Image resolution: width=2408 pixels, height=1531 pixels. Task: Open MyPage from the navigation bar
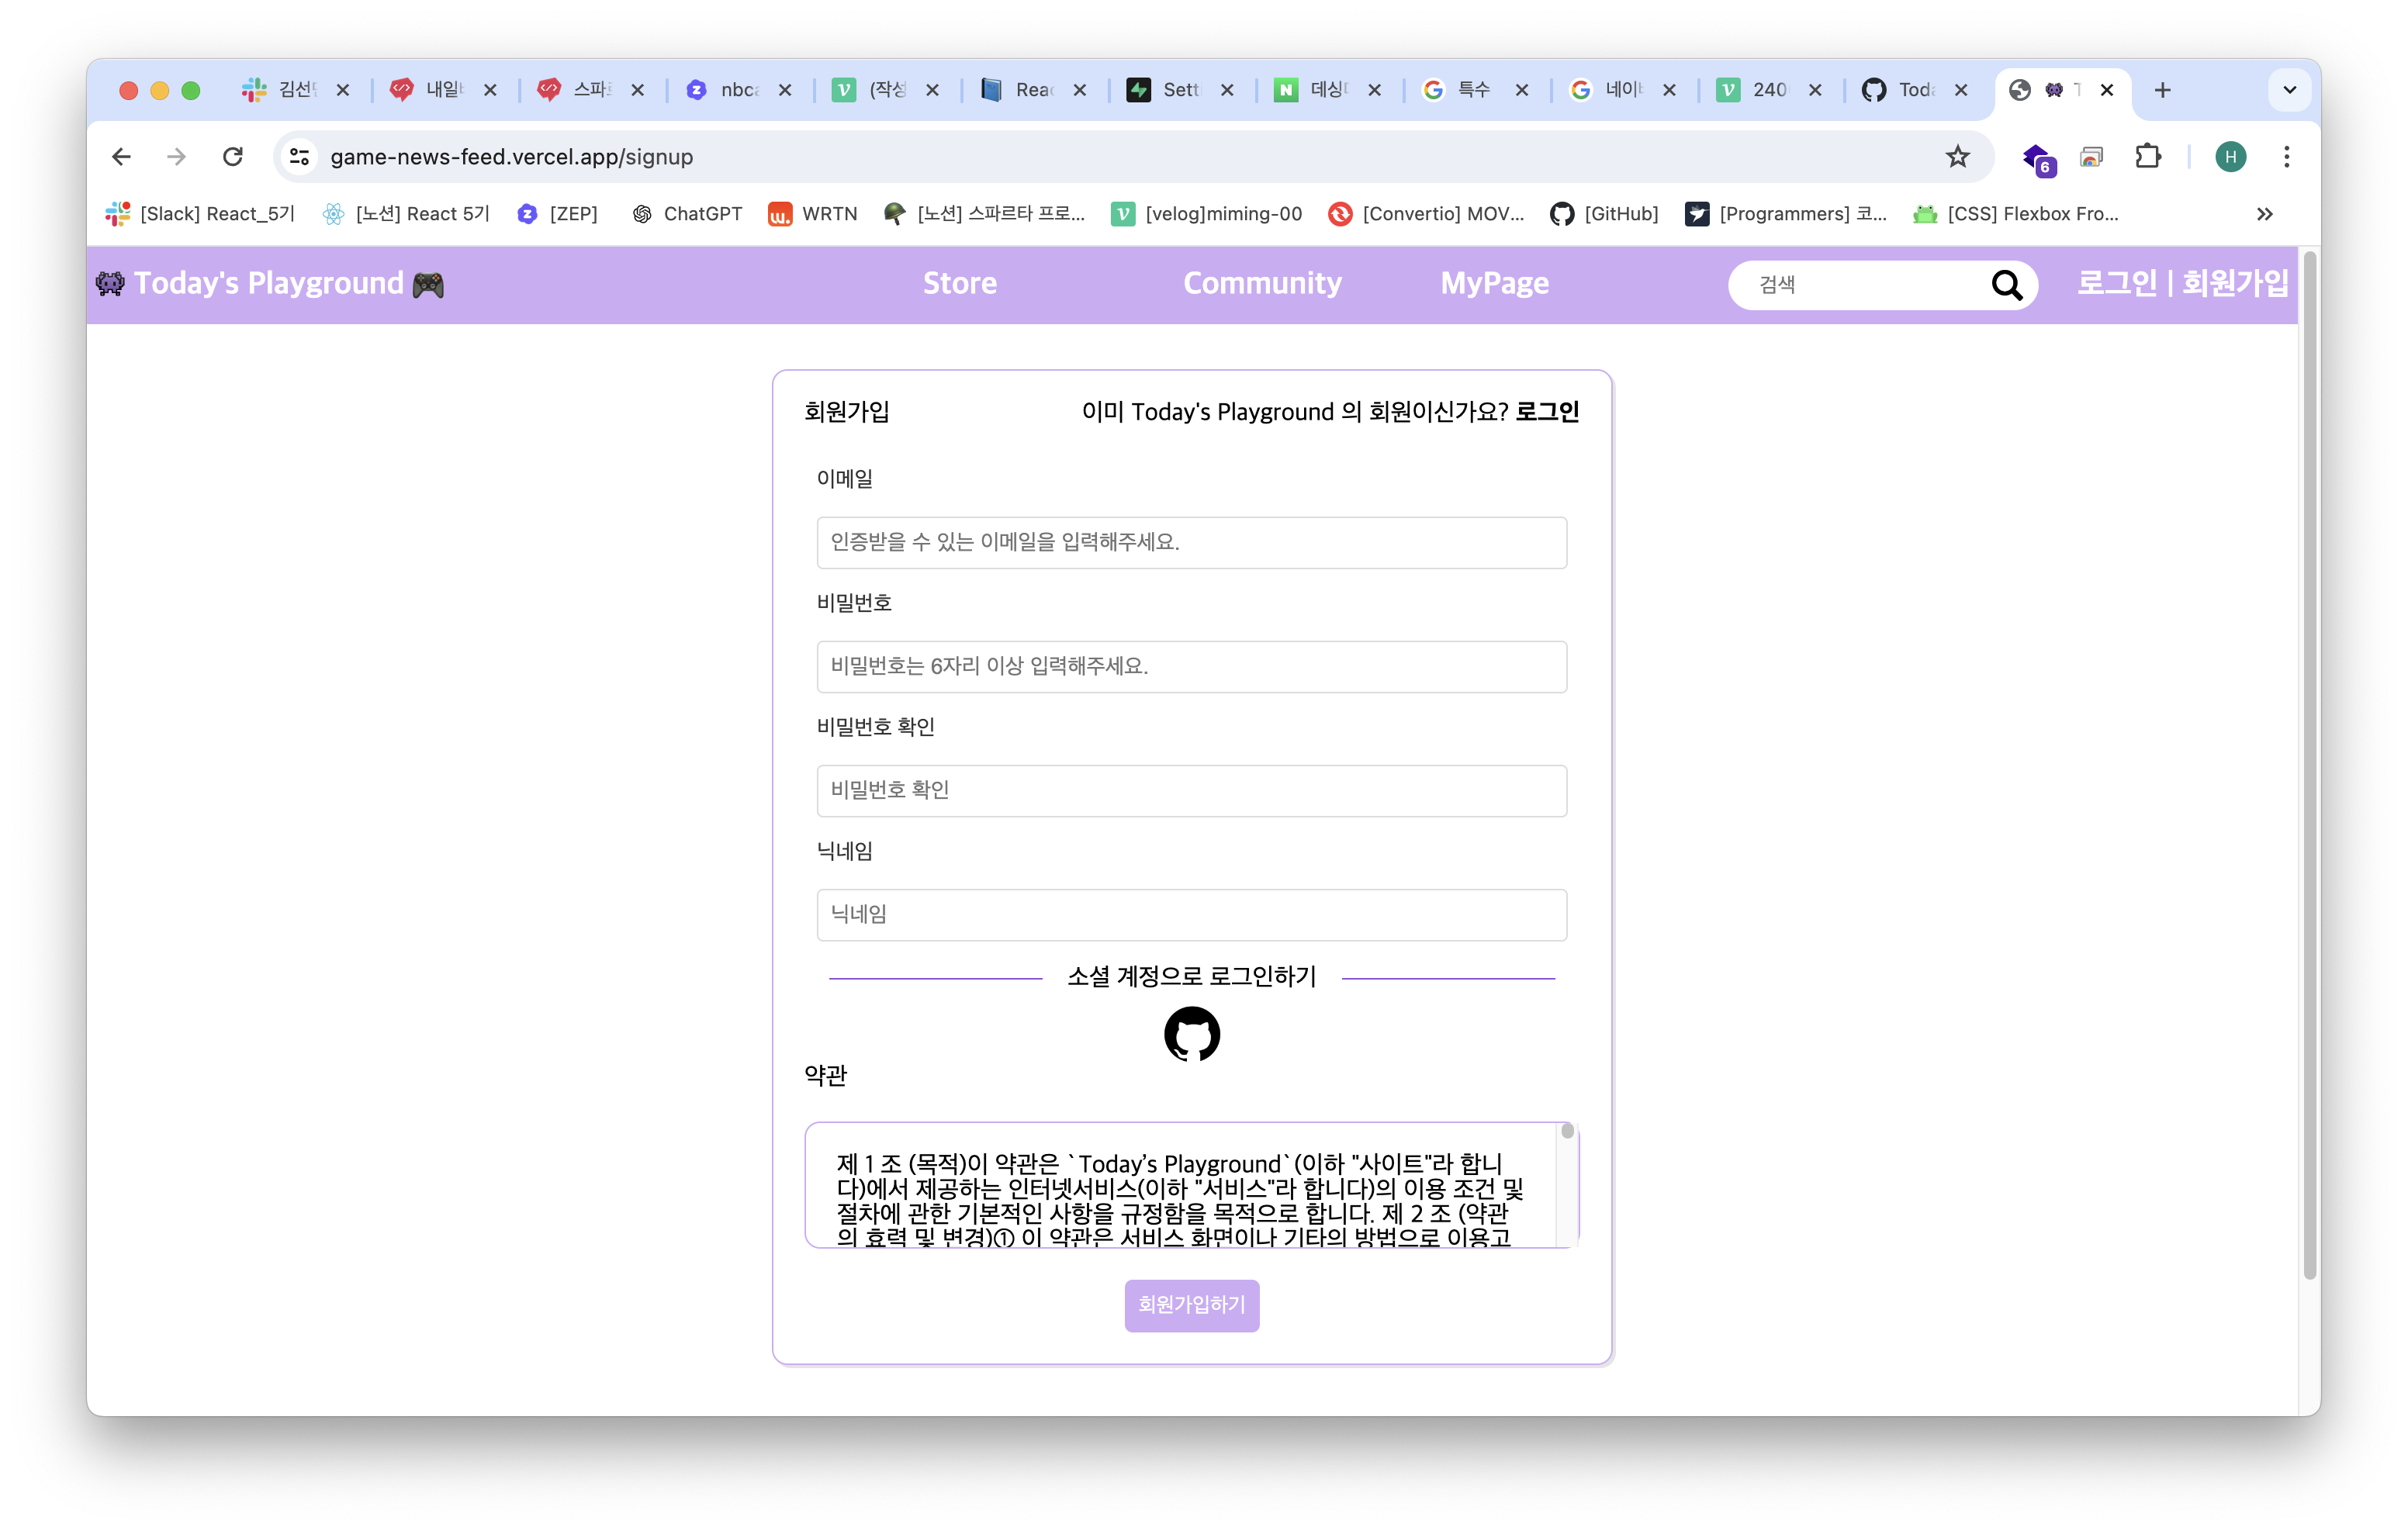[x=1494, y=283]
